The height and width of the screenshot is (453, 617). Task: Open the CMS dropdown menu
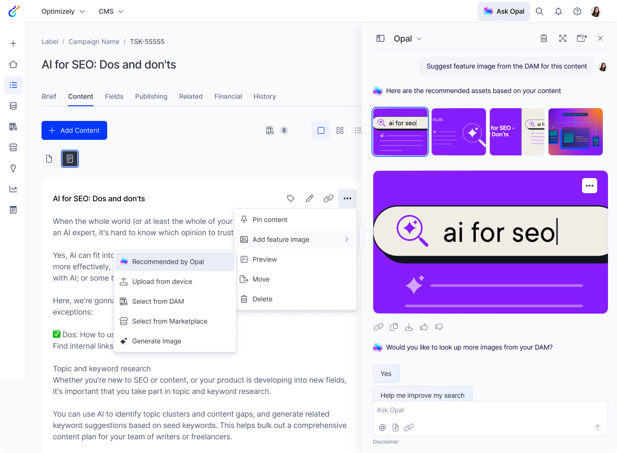[111, 11]
